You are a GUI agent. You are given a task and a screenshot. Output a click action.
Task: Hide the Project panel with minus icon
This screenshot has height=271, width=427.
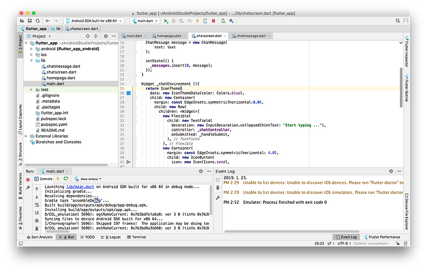click(x=114, y=36)
